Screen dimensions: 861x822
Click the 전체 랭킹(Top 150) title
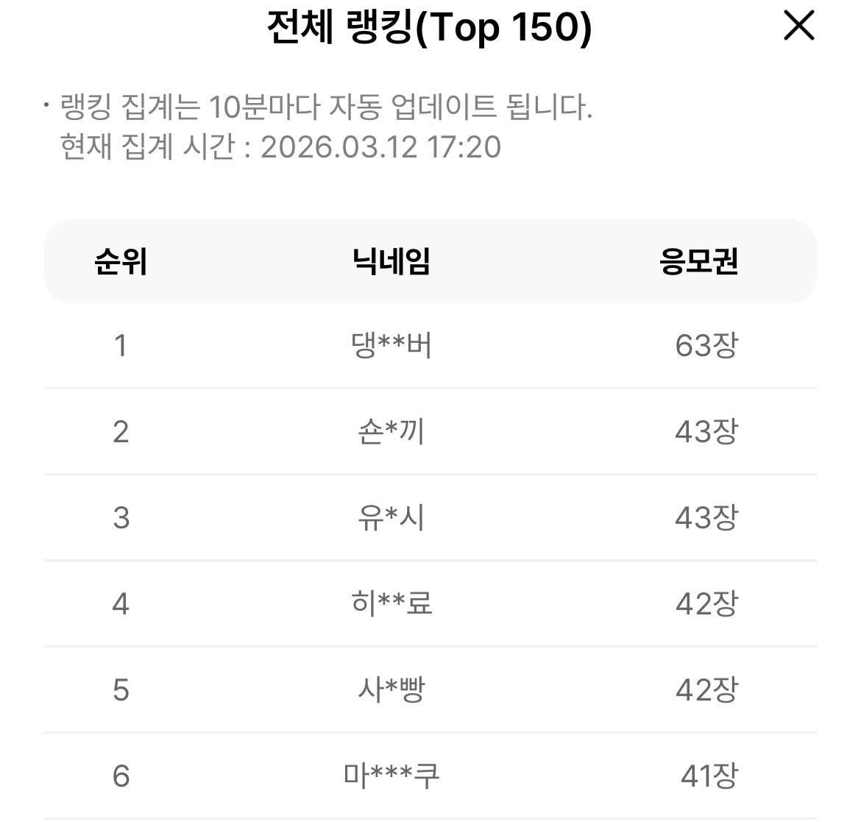point(429,28)
